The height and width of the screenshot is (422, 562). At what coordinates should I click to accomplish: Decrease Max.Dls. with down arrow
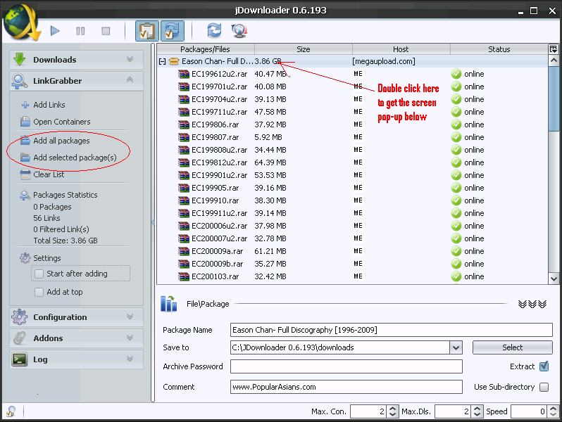coord(477,414)
